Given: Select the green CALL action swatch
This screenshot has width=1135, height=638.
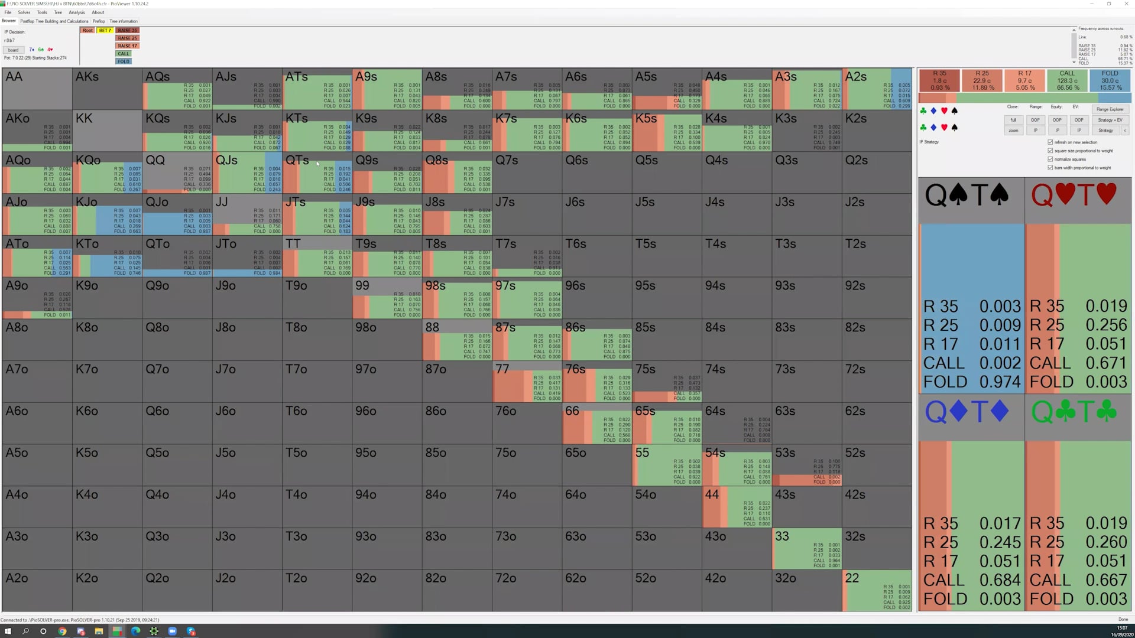Looking at the screenshot, I should click(124, 54).
